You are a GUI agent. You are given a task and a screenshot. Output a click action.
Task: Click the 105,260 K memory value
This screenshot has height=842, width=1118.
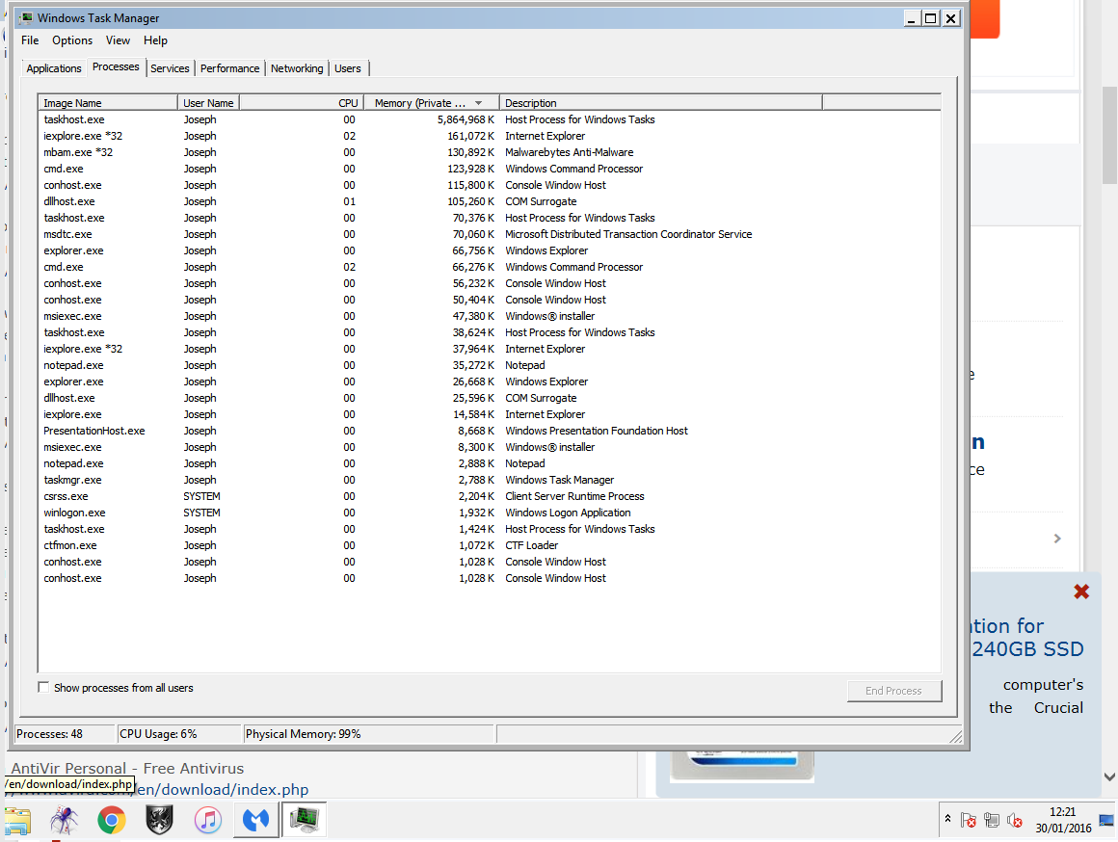(x=470, y=201)
